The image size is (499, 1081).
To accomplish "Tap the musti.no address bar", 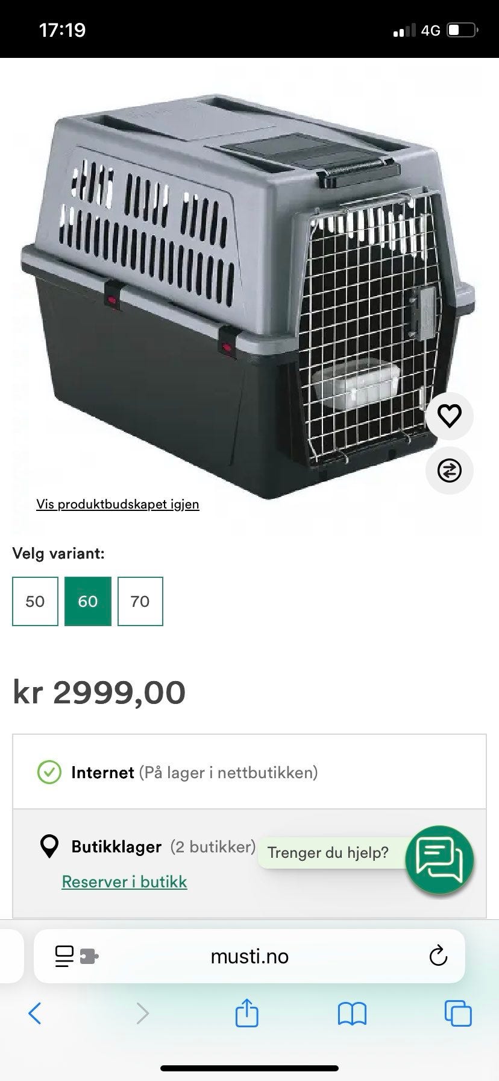I will click(x=249, y=956).
